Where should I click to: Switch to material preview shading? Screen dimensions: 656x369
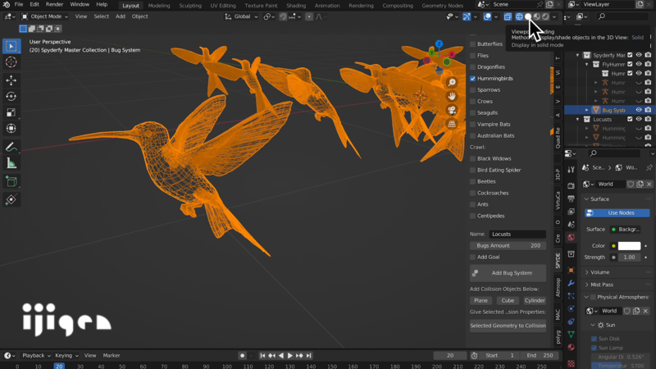537,16
